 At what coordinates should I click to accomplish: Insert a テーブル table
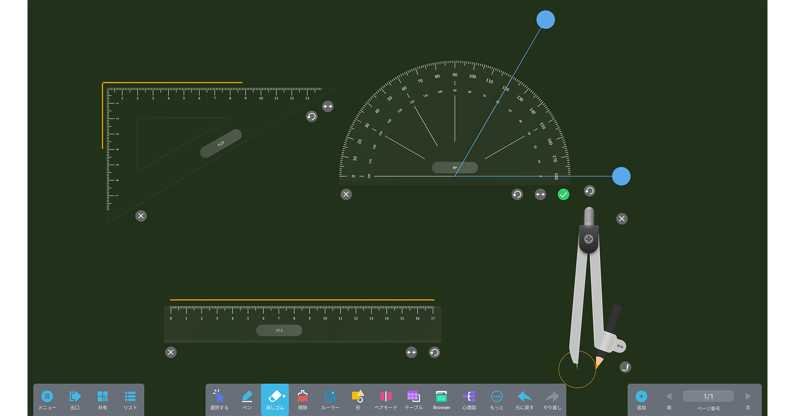(413, 400)
